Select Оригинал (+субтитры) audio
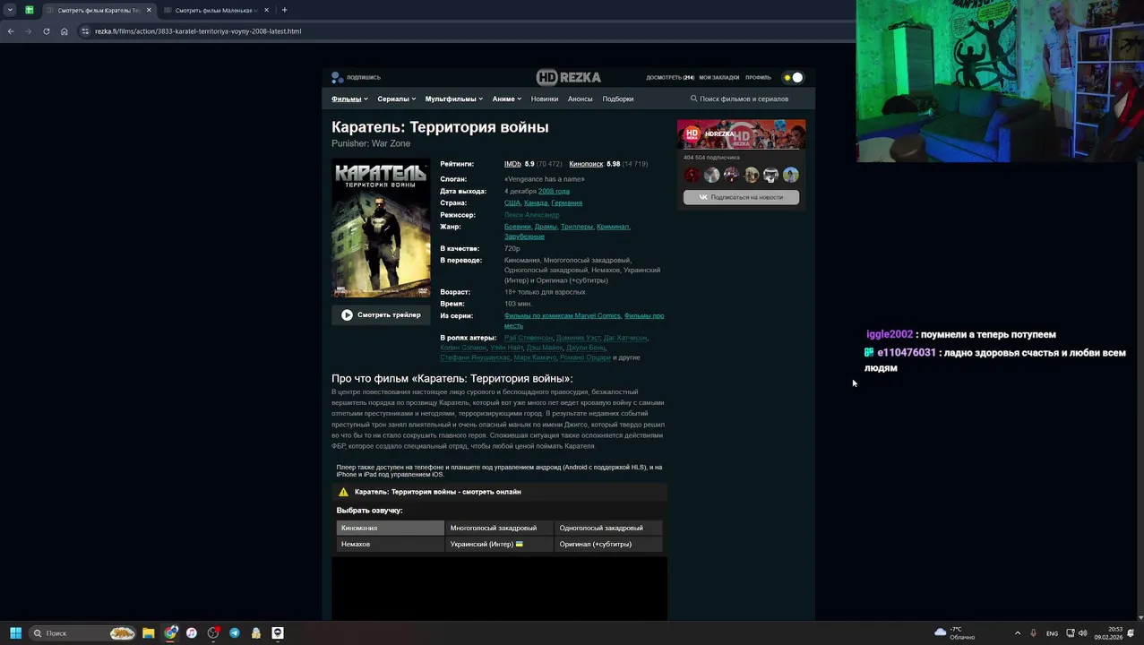The width and height of the screenshot is (1144, 645). click(608, 544)
